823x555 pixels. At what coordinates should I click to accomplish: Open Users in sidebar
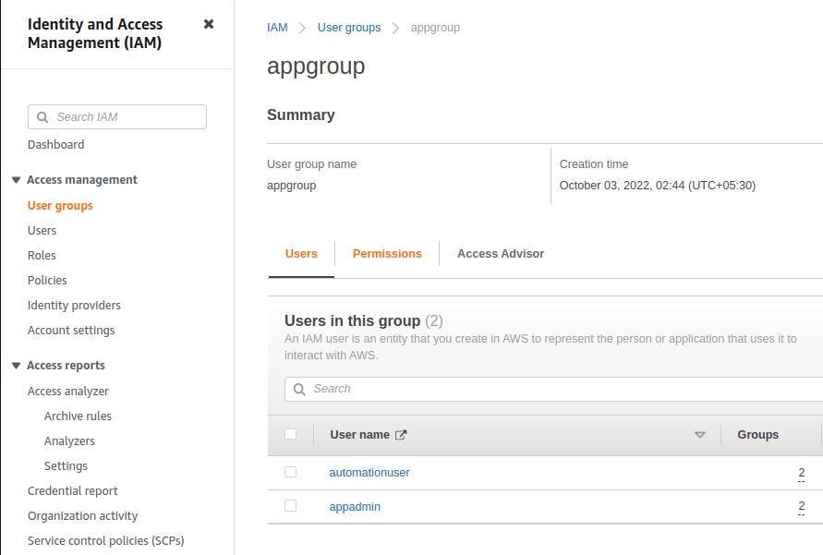42,231
